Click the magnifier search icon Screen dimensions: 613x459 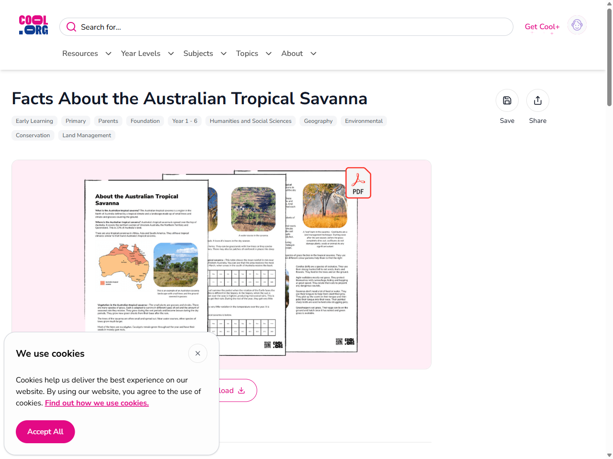pyautogui.click(x=71, y=27)
